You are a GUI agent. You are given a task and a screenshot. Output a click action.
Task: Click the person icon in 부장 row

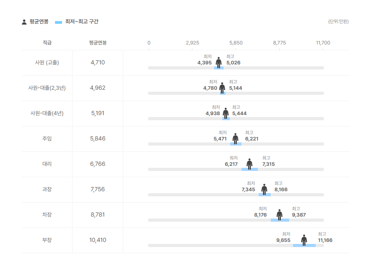click(304, 240)
